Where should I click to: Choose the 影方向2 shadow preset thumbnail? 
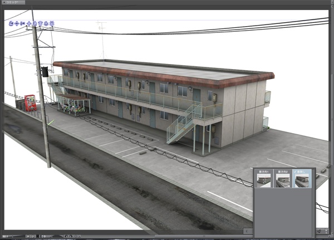(x=283, y=179)
